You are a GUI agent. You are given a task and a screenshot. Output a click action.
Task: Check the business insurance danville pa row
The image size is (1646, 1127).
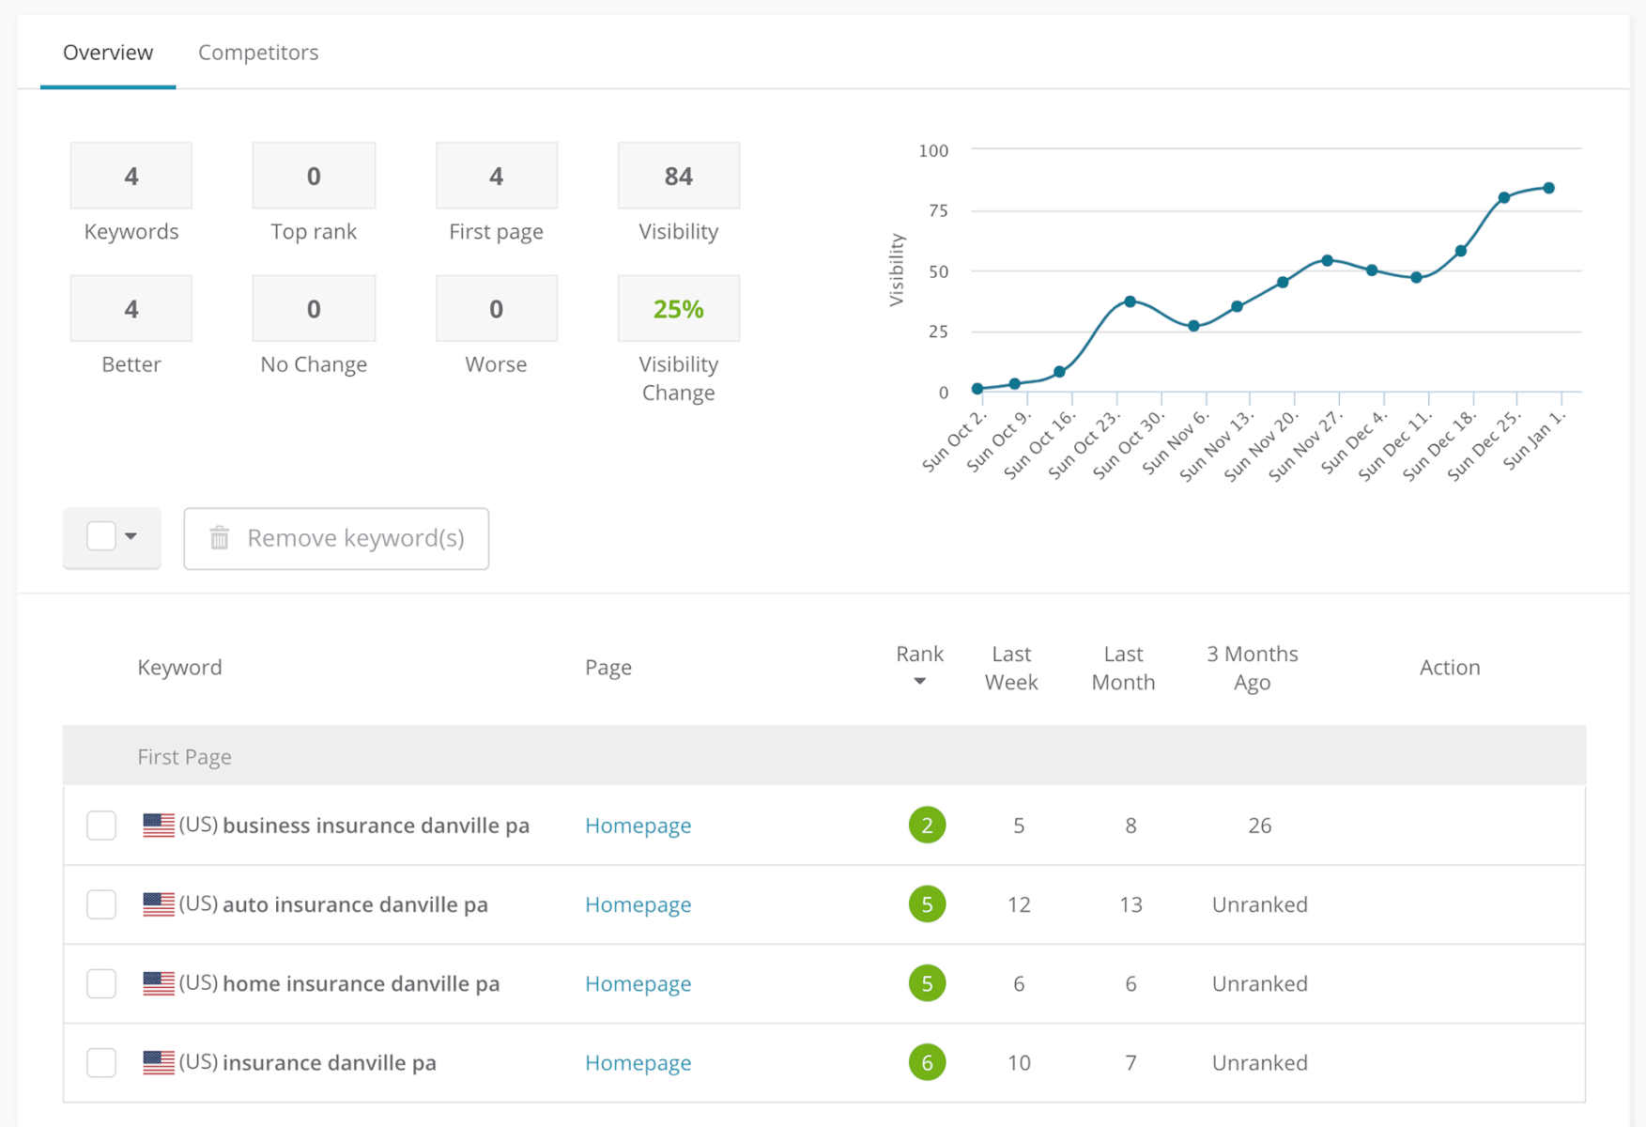click(x=101, y=826)
